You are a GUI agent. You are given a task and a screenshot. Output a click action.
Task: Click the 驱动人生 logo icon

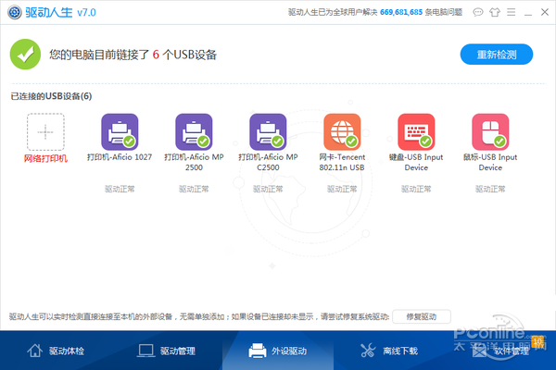(x=15, y=12)
